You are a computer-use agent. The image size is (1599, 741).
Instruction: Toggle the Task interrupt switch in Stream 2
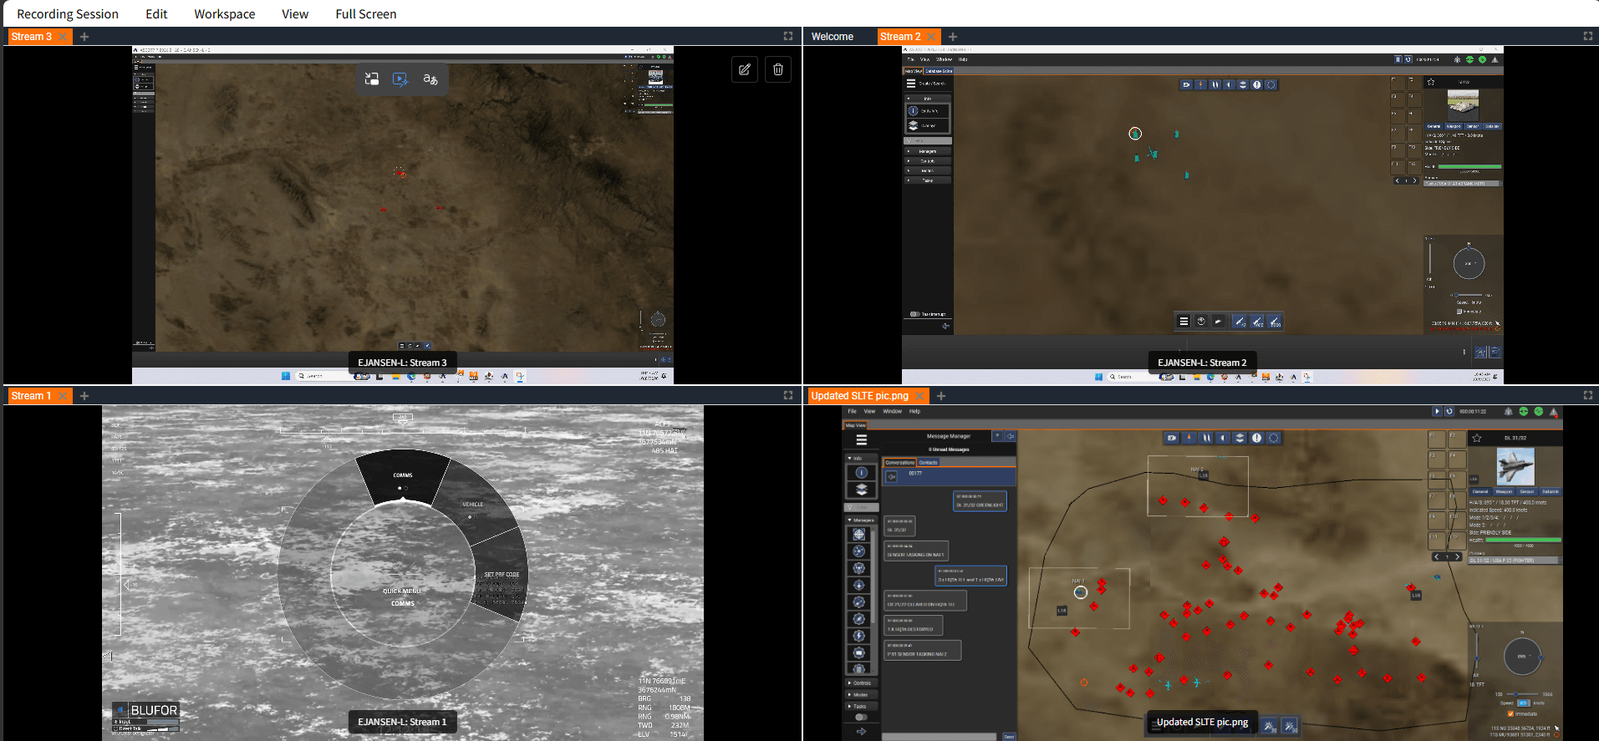[x=914, y=314]
